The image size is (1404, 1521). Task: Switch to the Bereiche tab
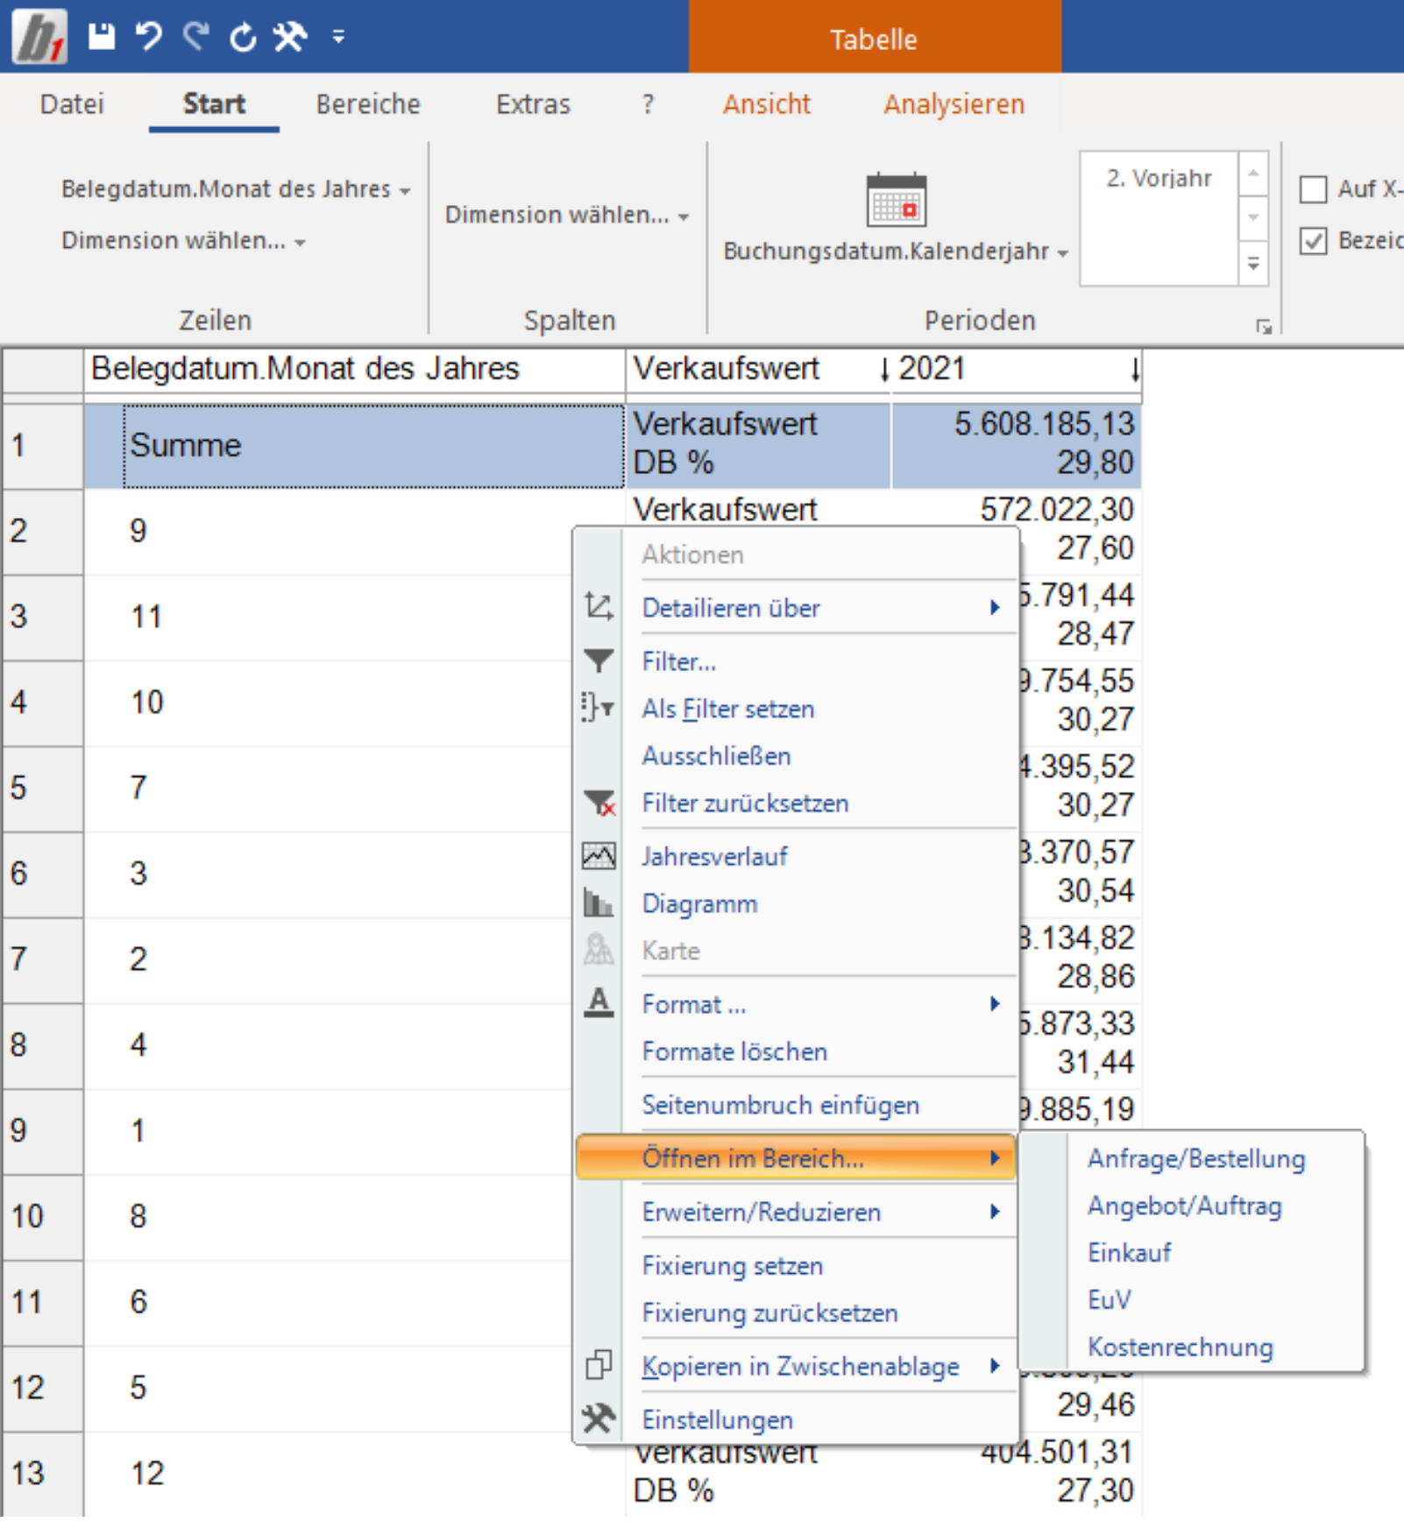pos(368,104)
